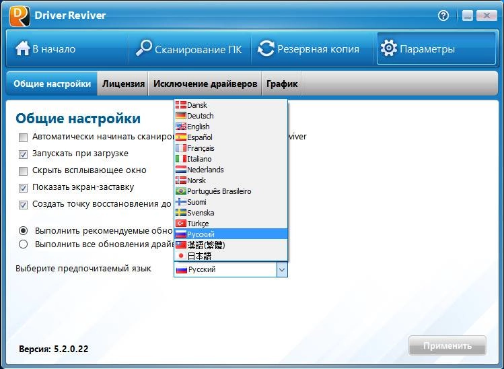This screenshot has height=369, width=504.
Task: Choose Italiano from language list
Action: coord(231,159)
